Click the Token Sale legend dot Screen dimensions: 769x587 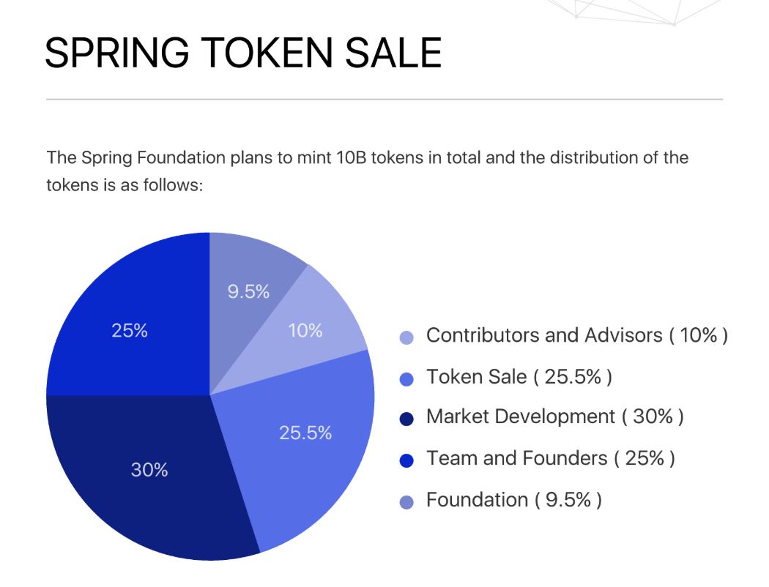tap(406, 379)
